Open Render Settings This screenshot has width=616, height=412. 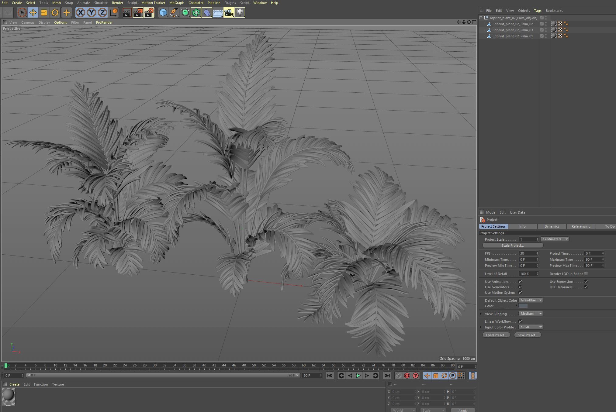point(149,12)
